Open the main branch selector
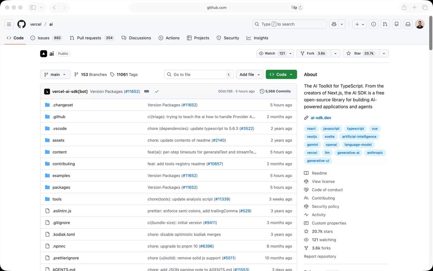 point(55,74)
